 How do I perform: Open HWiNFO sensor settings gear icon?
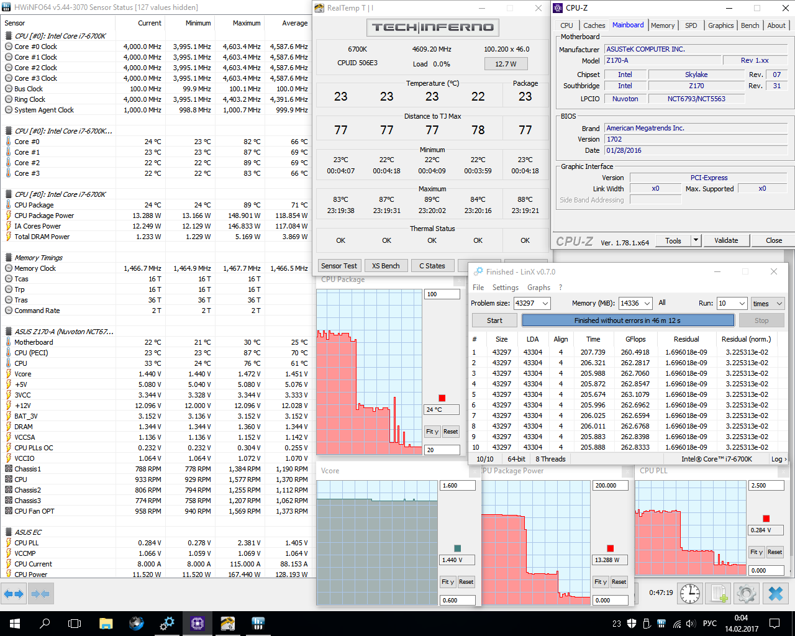click(747, 594)
